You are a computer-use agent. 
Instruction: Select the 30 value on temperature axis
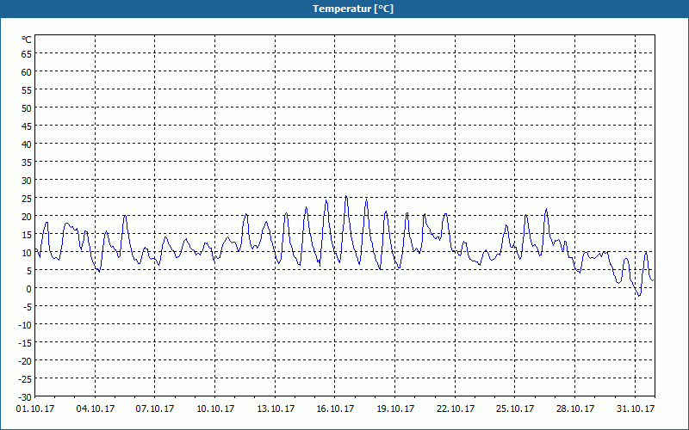[x=27, y=181]
